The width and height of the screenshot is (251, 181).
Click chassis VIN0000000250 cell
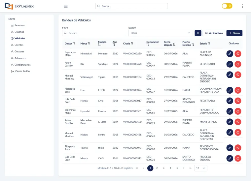132,53
